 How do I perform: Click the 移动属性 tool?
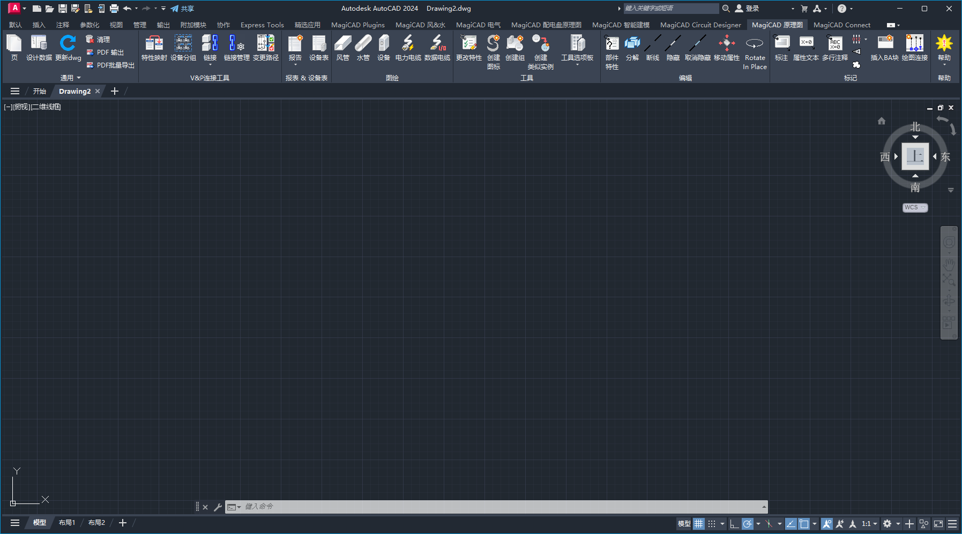tap(727, 48)
